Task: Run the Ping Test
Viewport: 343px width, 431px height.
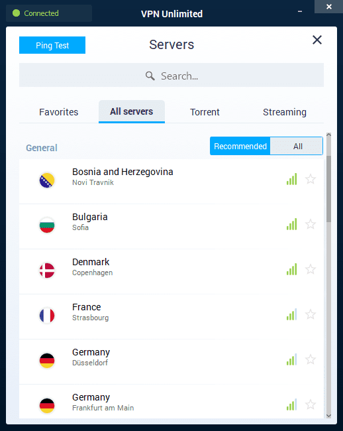Action: 52,45
